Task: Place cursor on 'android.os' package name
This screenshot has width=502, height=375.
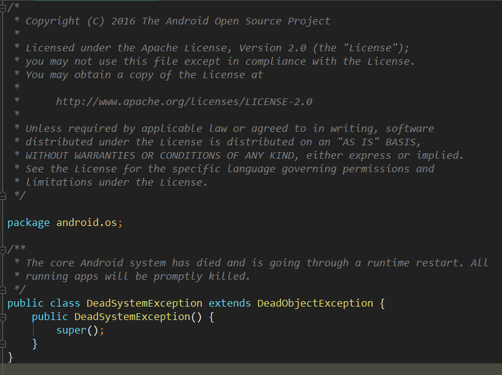Action: coord(87,222)
